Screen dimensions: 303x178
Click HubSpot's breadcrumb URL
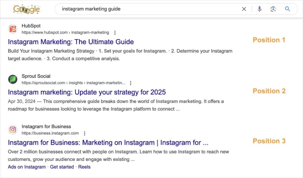pyautogui.click(x=66, y=33)
